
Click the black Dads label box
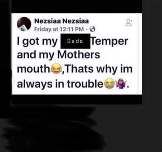(x=75, y=41)
